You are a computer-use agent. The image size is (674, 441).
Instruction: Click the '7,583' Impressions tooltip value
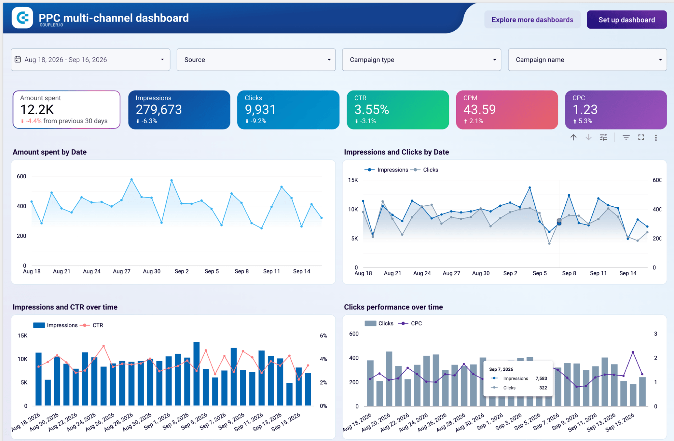point(541,378)
